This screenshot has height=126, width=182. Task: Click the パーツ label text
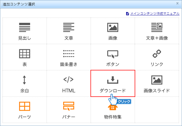(25, 117)
